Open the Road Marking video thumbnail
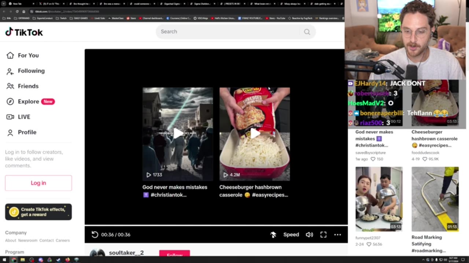This screenshot has height=263, width=469. [x=435, y=199]
